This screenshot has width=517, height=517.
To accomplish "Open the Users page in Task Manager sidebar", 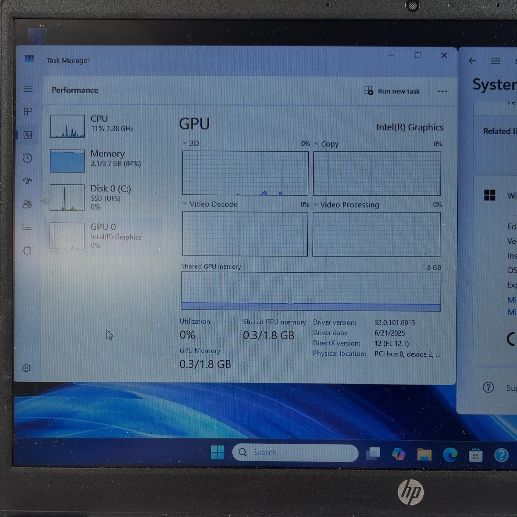I will tap(27, 204).
